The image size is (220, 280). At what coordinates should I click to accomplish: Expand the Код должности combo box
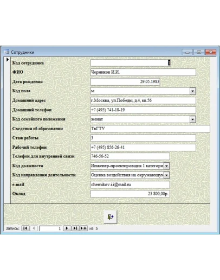pos(166,166)
